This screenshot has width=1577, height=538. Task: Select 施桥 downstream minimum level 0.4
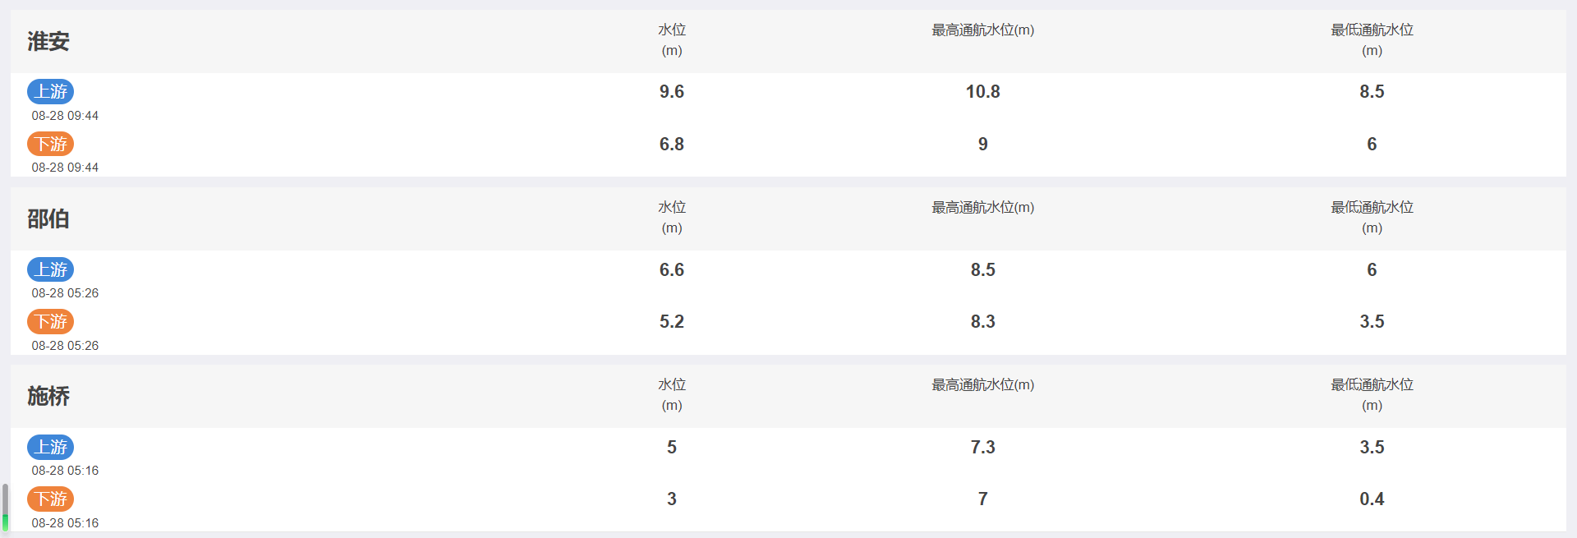pos(1372,499)
